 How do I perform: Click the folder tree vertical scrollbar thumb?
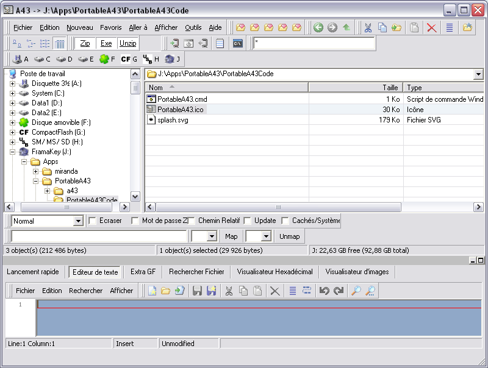coord(135,88)
